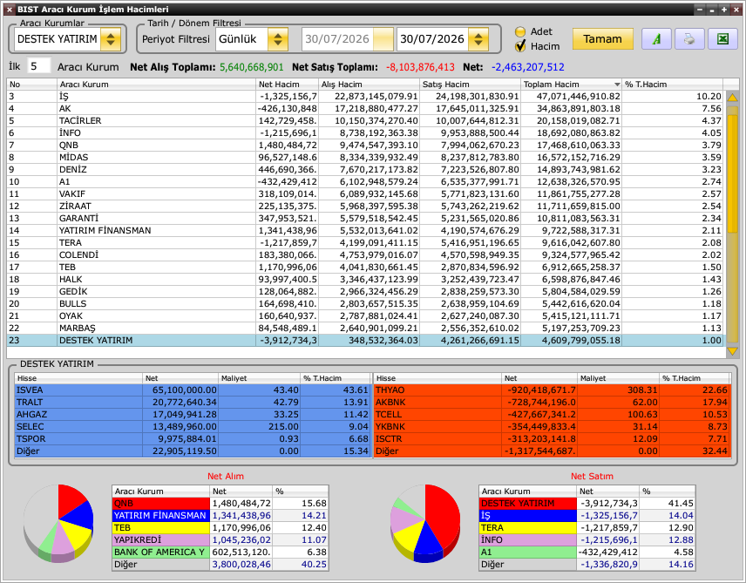Click the green BANK OF AMERICA Y swatch
Image resolution: width=746 pixels, height=583 pixels.
(161, 552)
